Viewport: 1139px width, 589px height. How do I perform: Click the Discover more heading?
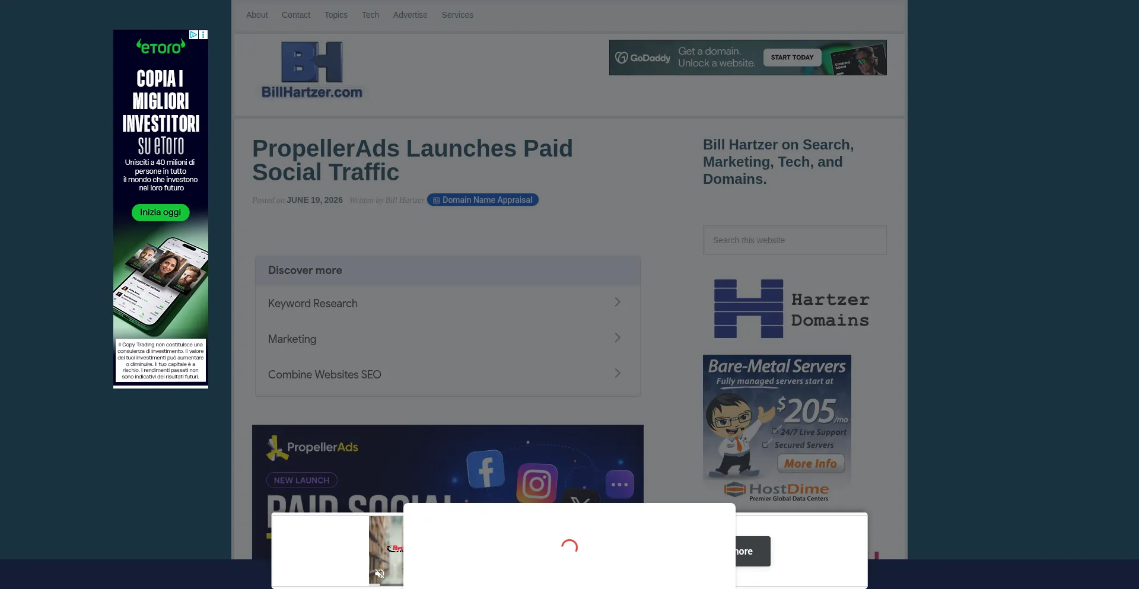click(305, 270)
